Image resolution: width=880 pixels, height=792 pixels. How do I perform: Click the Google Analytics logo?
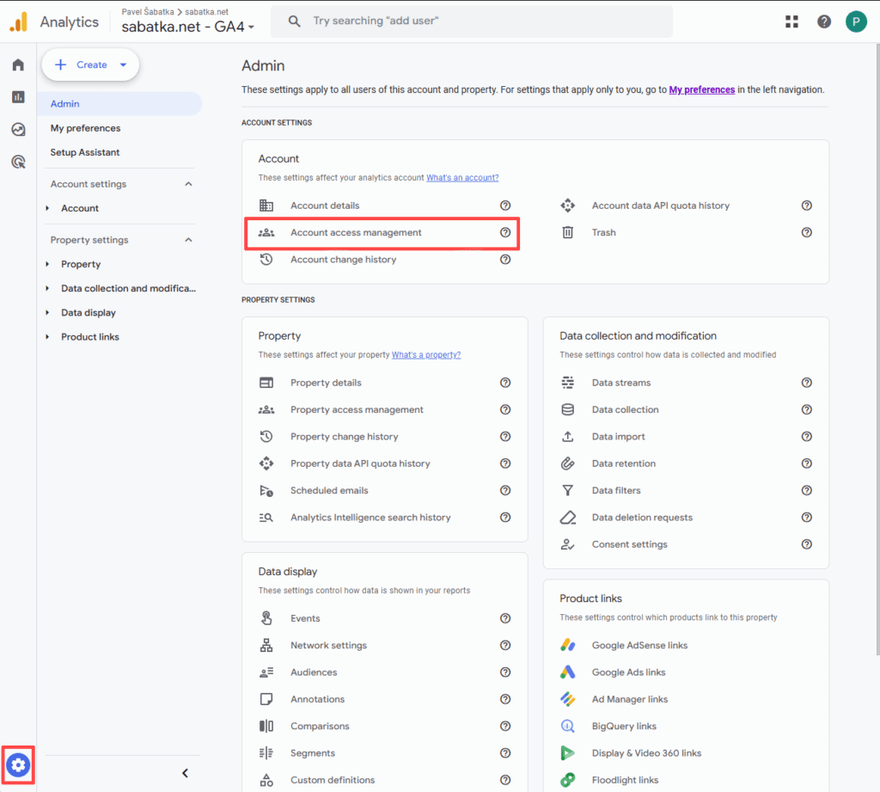pos(19,21)
